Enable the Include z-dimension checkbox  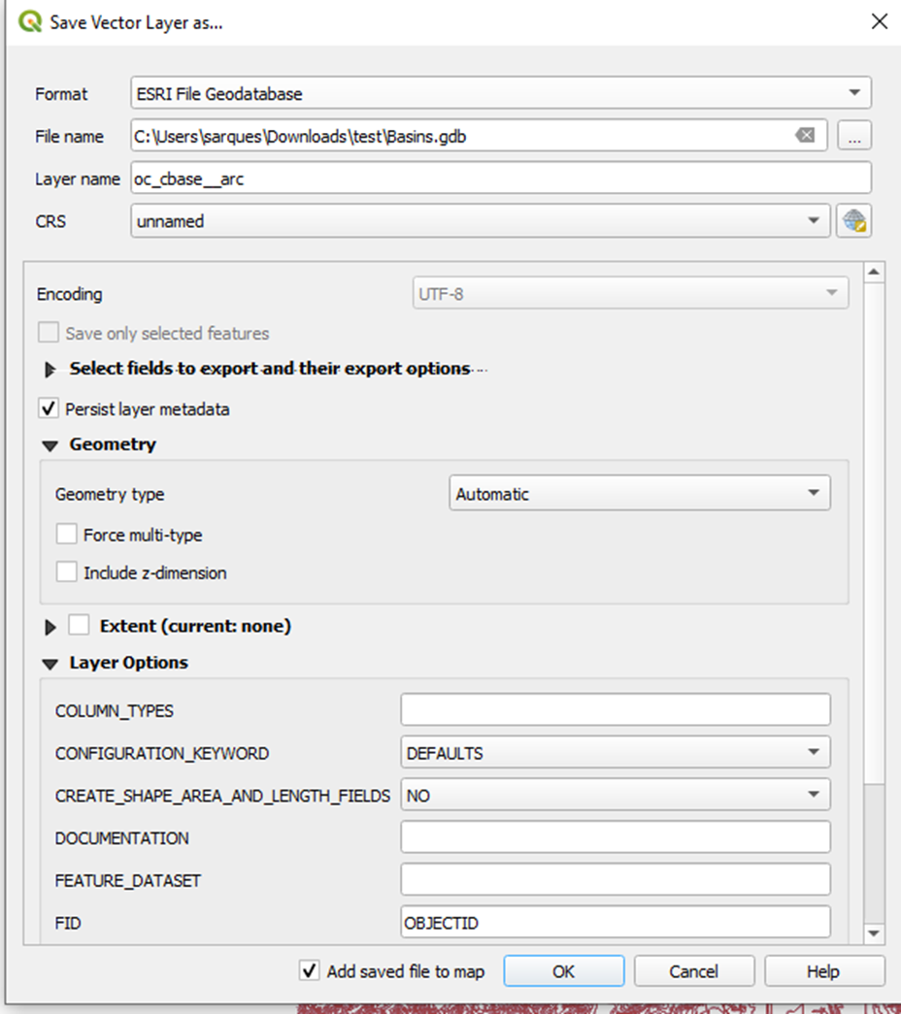tap(67, 572)
